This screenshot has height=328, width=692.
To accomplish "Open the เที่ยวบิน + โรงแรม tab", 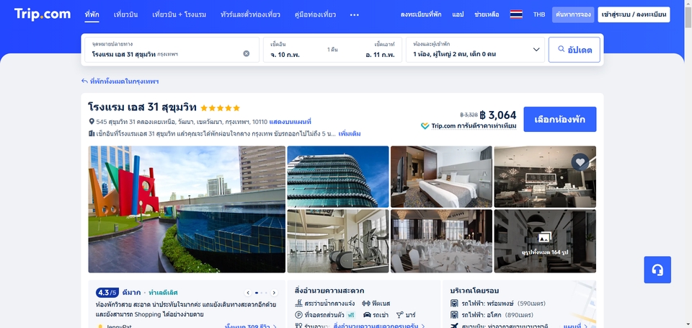I will coord(179,14).
